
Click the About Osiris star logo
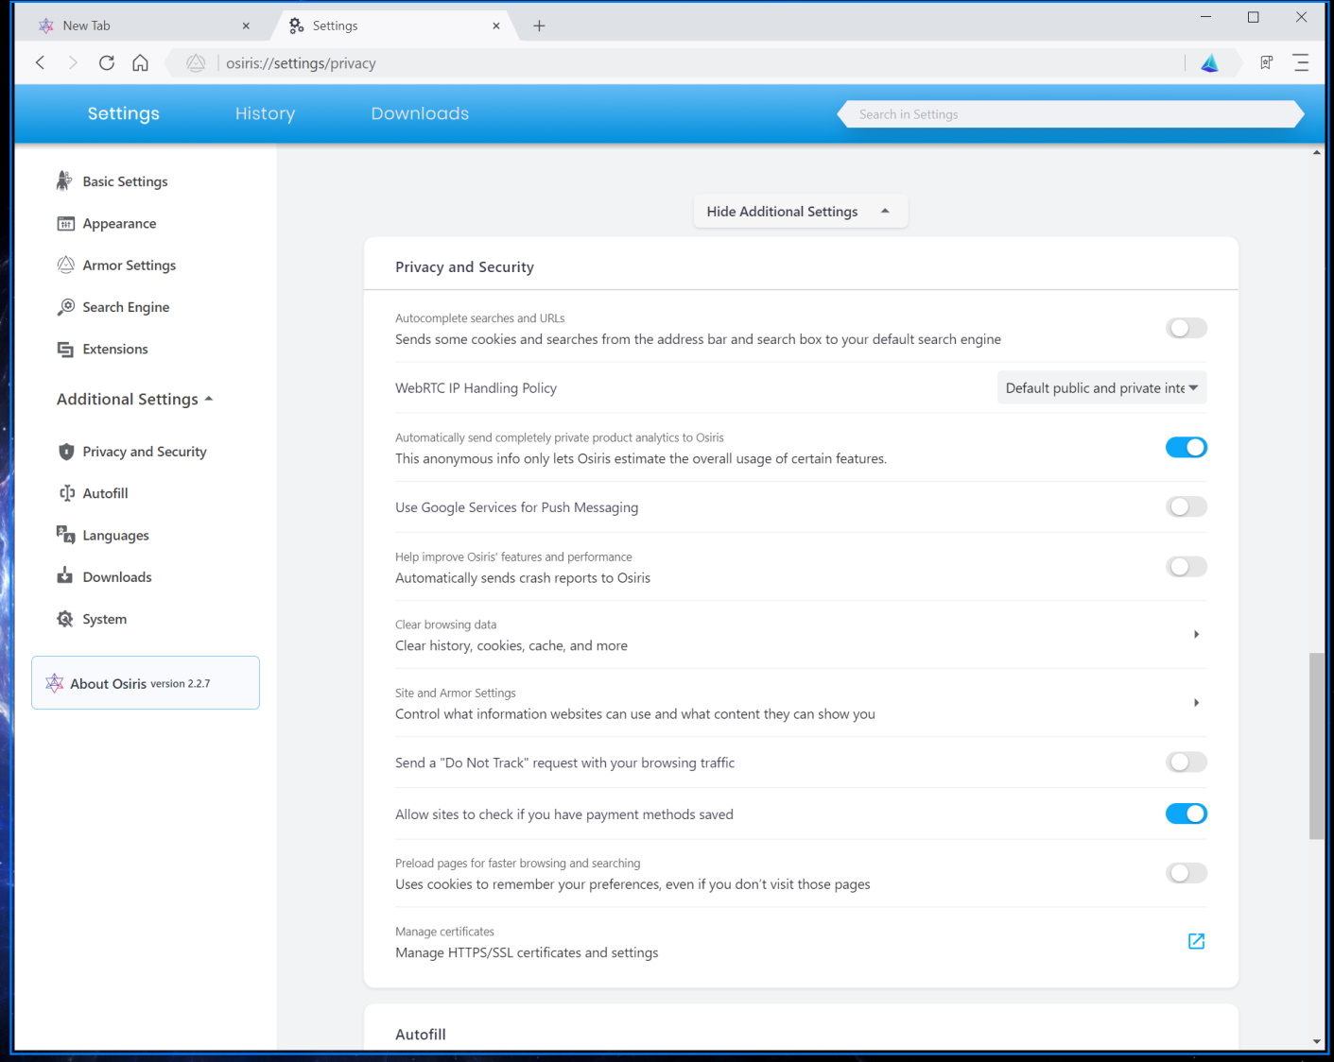coord(55,683)
